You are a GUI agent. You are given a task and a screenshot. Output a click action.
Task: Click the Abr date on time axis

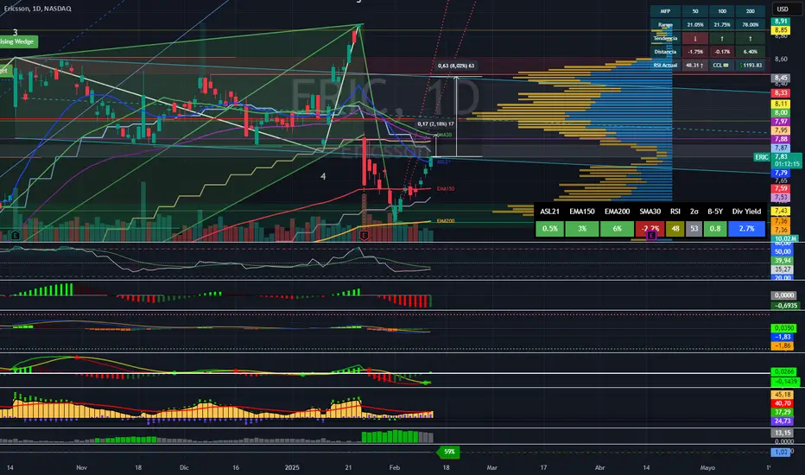click(x=599, y=468)
